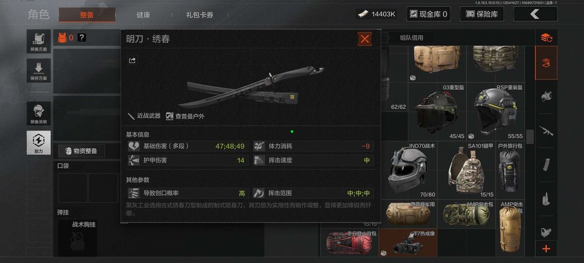584x263 pixels.
Task: Select the T7热成像 item thumbnail
Action: (x=408, y=242)
